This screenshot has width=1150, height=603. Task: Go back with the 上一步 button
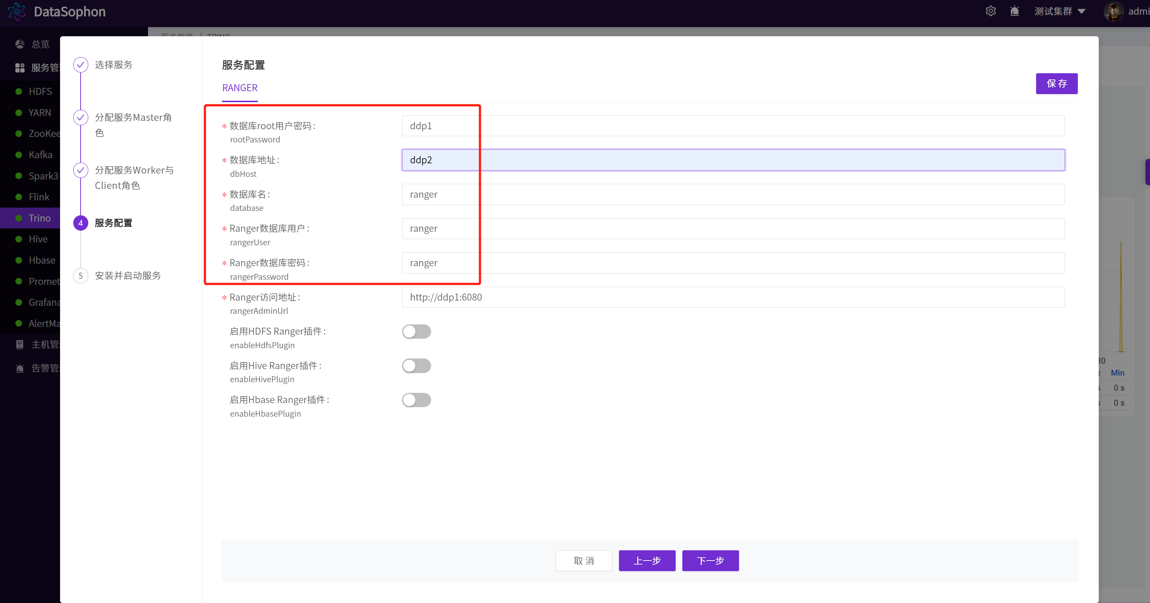click(647, 560)
